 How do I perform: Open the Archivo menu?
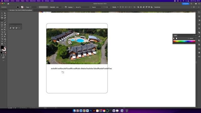tap(13, 1)
